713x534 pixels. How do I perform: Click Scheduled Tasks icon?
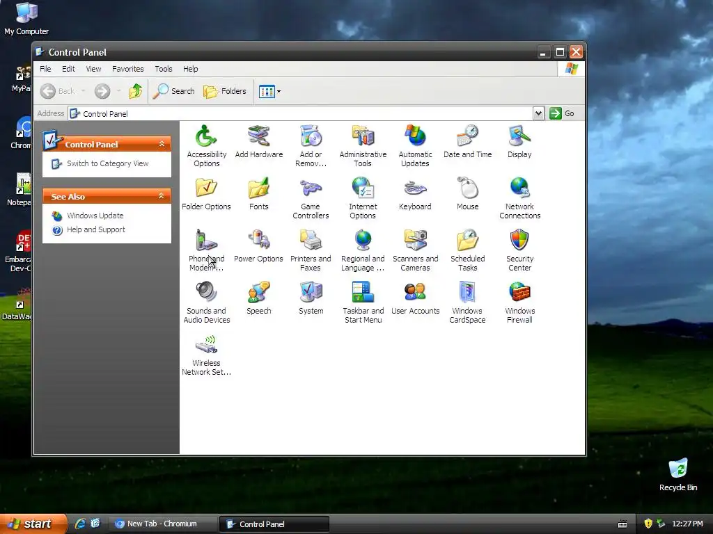[467, 250]
